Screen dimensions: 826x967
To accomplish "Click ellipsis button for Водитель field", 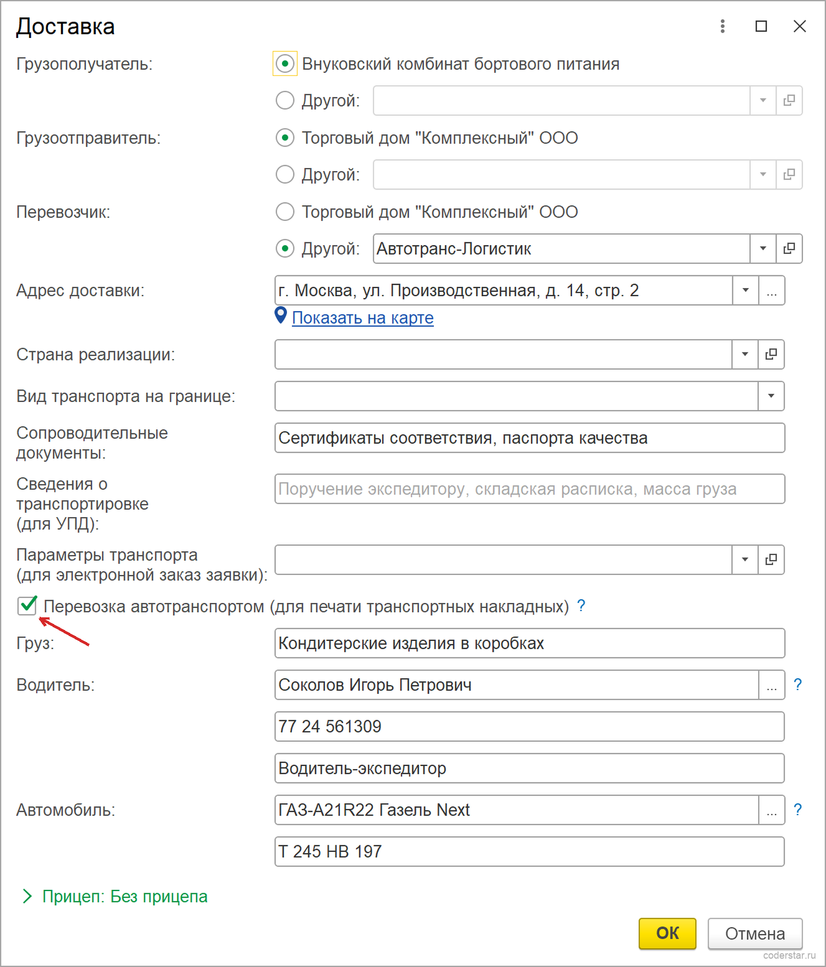I will (x=771, y=685).
